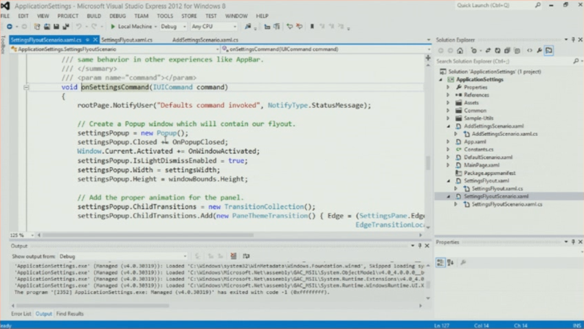Select App.xaml in Solution Explorer
The image size is (584, 329).
click(475, 141)
